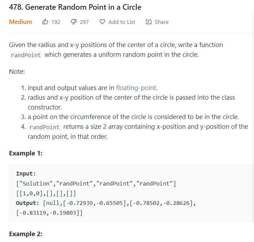This screenshot has width=254, height=242.
Task: Click the Solution randPoint input array line
Action: click(x=96, y=183)
